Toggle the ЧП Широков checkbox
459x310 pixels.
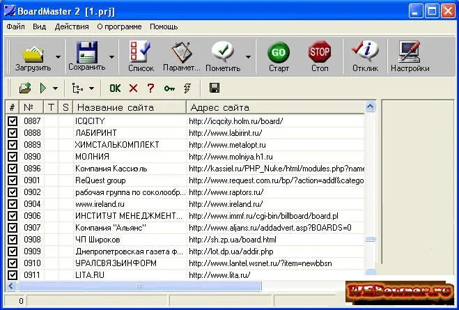(13, 240)
